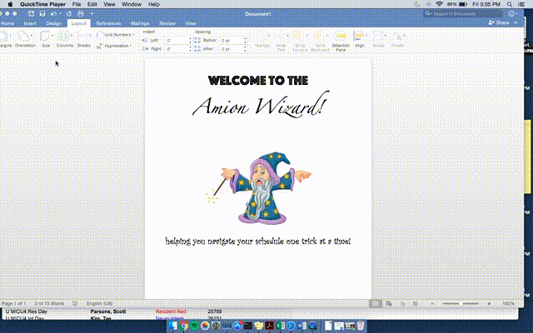Switch to the Home ribbon tab
This screenshot has width=533, height=333.
click(x=7, y=23)
